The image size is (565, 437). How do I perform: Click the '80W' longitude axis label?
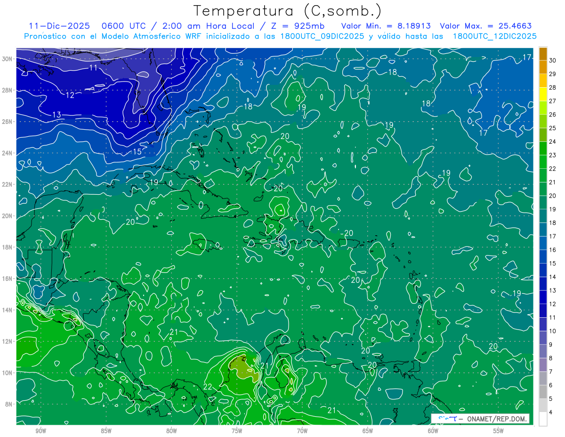click(x=171, y=431)
